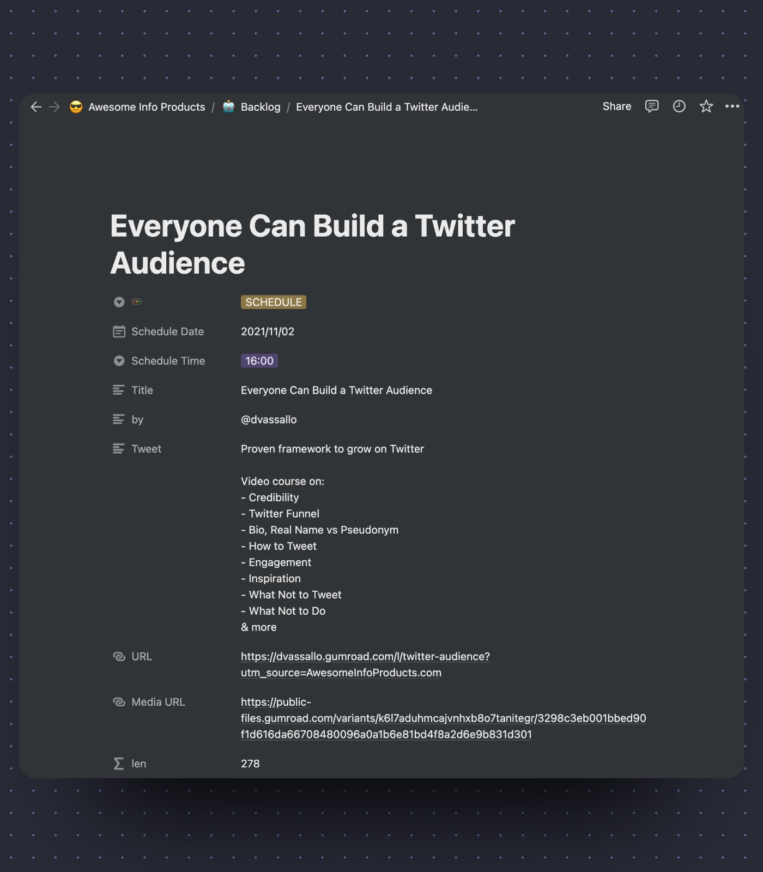Click the Tweet property label

click(146, 449)
